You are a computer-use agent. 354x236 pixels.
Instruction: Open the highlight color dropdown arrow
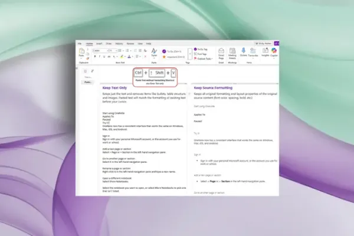[x=125, y=57]
